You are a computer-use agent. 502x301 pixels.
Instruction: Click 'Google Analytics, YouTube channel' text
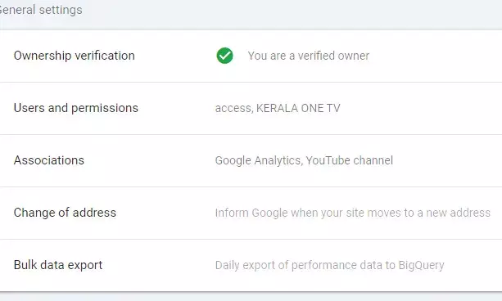304,160
